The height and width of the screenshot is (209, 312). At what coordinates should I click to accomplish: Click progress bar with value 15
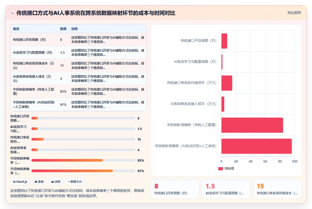pos(83,139)
